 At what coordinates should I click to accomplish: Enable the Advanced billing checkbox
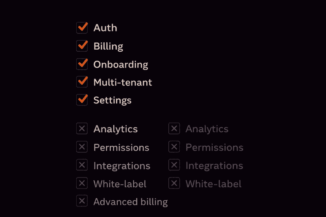tap(82, 201)
